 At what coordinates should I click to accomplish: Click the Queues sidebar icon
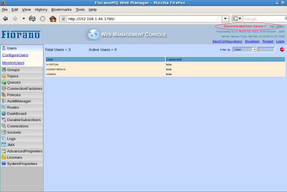[4, 82]
